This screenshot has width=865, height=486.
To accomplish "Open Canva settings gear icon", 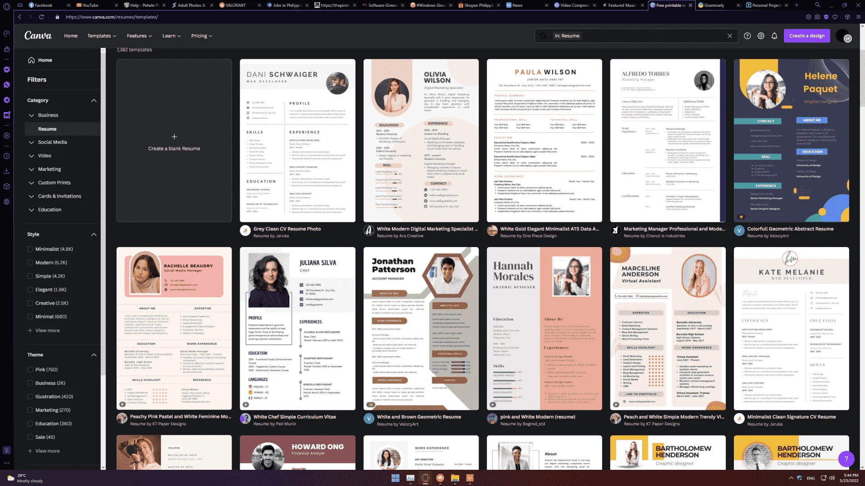I will 761,36.
